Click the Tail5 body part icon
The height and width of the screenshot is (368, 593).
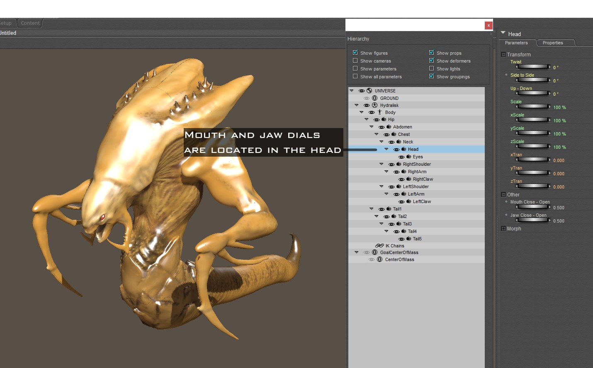pyautogui.click(x=409, y=239)
